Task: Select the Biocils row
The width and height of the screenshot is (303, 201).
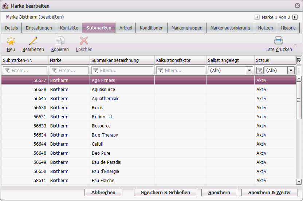Action: tap(149, 108)
